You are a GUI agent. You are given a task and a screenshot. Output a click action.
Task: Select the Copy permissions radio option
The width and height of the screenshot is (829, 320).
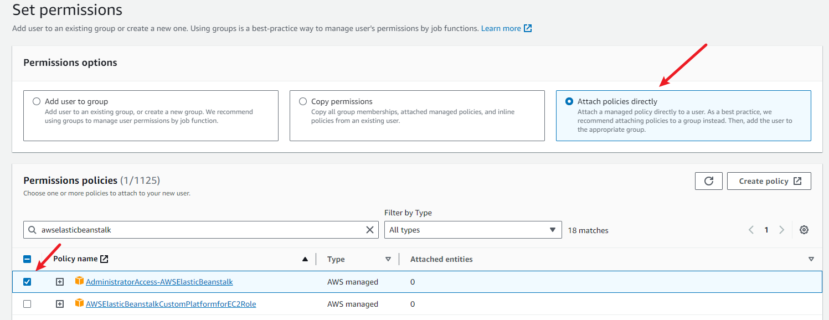click(x=303, y=101)
